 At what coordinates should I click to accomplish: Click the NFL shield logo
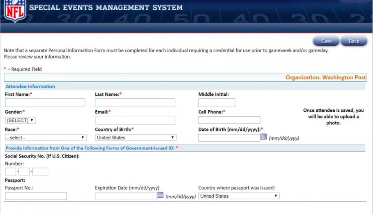(x=15, y=11)
